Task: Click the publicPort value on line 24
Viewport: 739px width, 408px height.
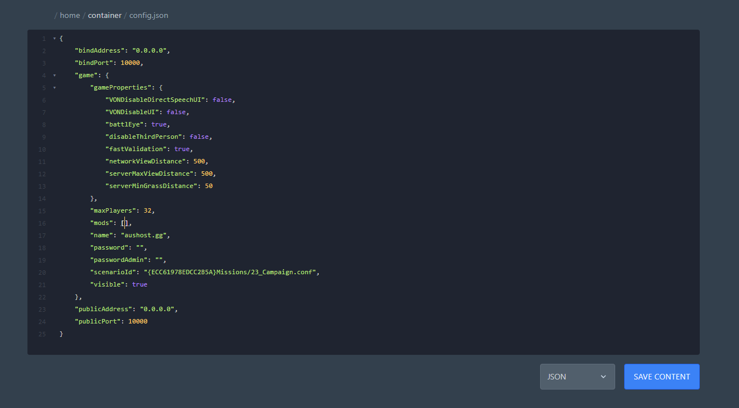Action: tap(137, 321)
